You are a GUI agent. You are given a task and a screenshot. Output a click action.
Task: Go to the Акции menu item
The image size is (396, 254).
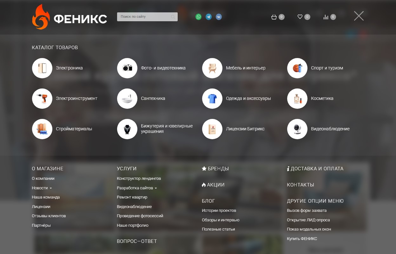(213, 185)
